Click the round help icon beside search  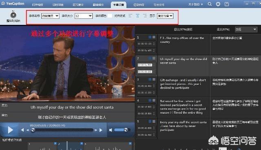(218, 4)
